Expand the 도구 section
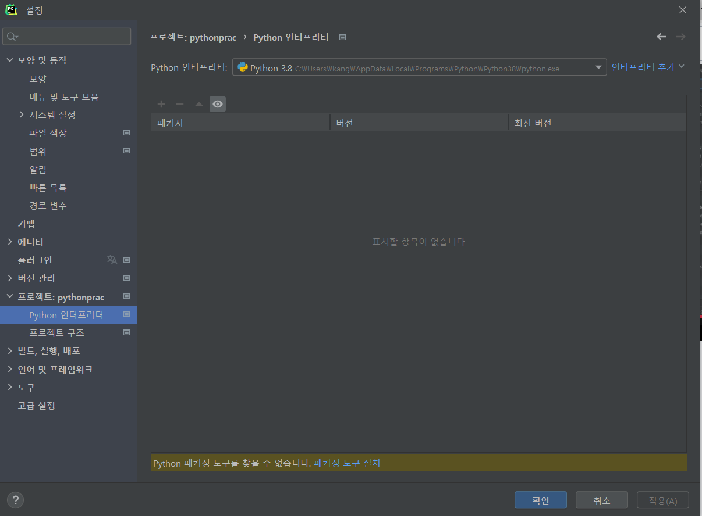 click(10, 387)
